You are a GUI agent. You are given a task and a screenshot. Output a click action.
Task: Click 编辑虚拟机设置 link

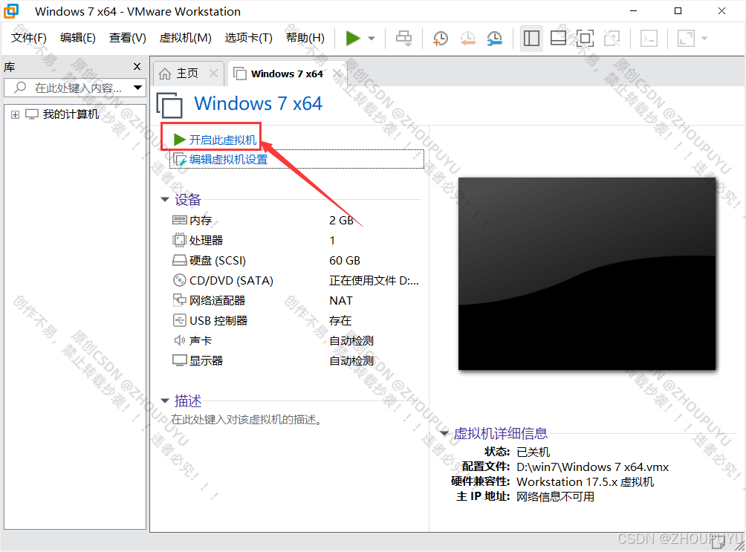pos(228,160)
